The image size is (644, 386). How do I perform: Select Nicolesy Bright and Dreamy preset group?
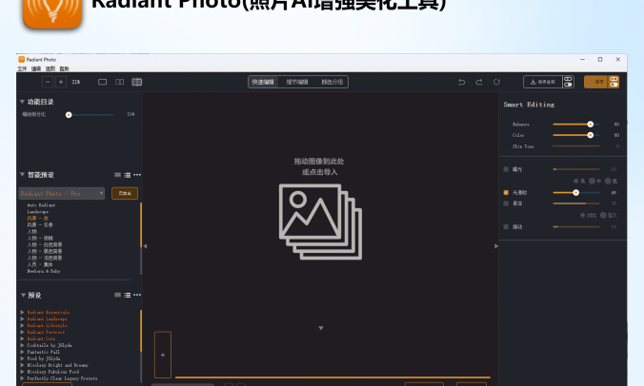pos(57,365)
